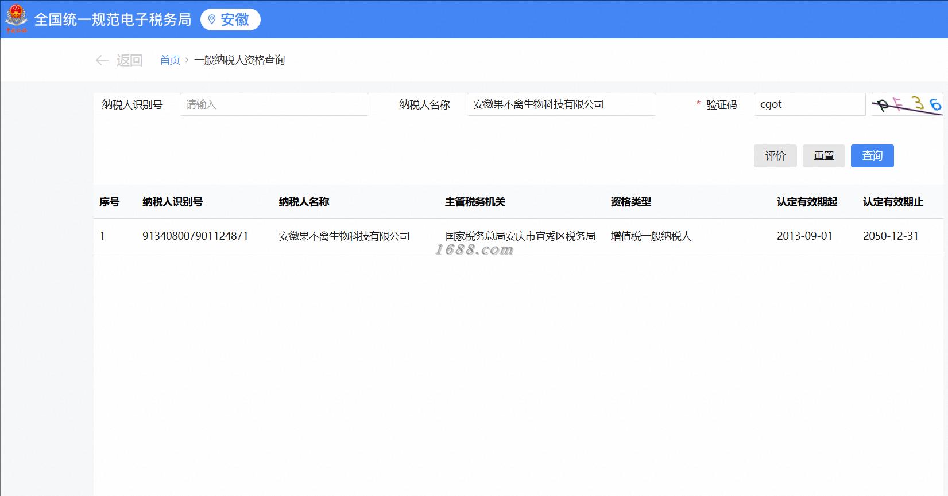This screenshot has height=496, width=948.
Task: Select the 增值税一般纳税人 cell
Action: (651, 236)
